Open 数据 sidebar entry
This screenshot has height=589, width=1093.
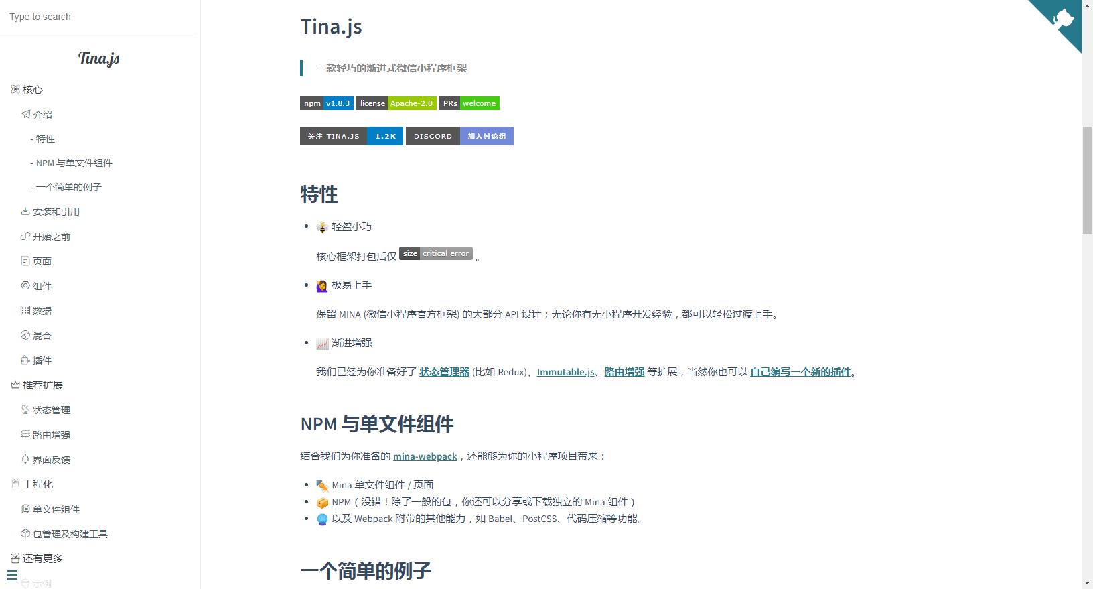tap(42, 311)
